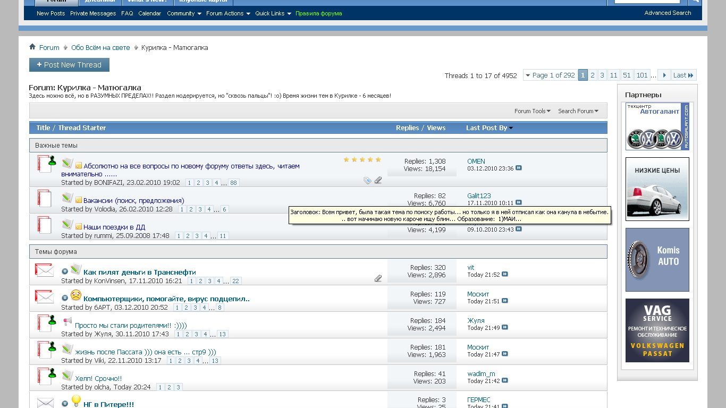Open the Calendar menu item

coord(149,13)
